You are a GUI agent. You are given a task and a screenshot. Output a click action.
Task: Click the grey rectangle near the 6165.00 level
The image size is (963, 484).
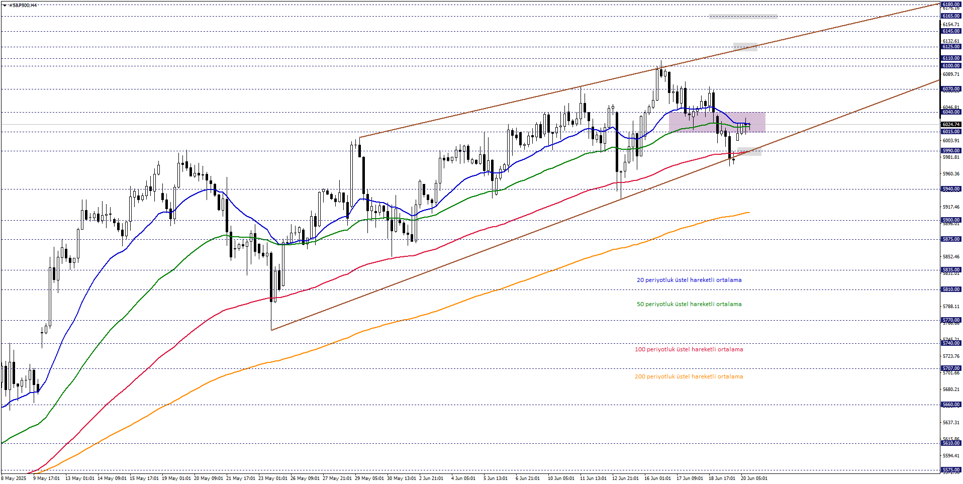pos(743,17)
